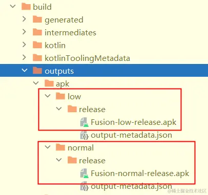This screenshot has height=195, width=208.
Task: Collapse the build folder chevron
Action: click(x=13, y=6)
